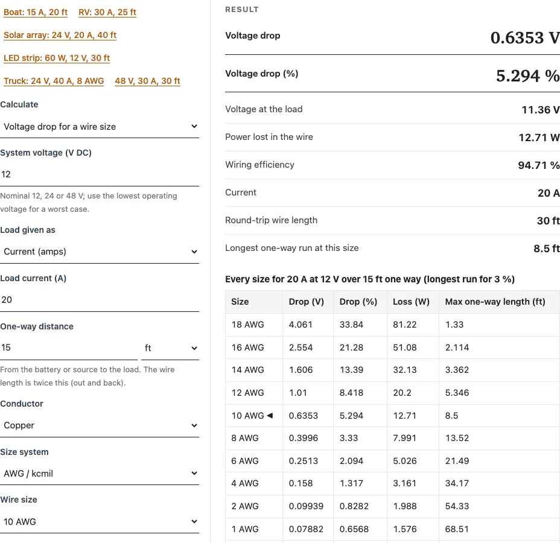Click the Drop (V) column header
The image size is (560, 543).
pyautogui.click(x=307, y=302)
